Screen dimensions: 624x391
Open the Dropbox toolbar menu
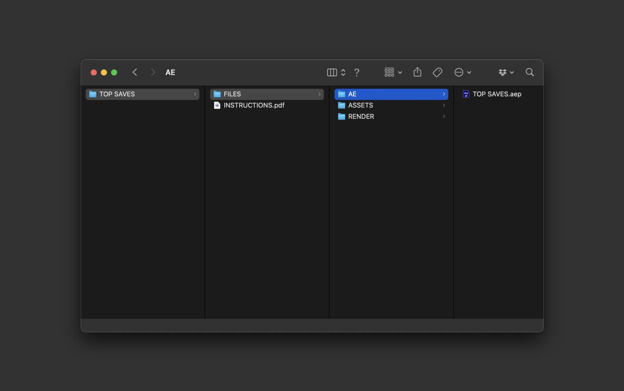click(506, 72)
